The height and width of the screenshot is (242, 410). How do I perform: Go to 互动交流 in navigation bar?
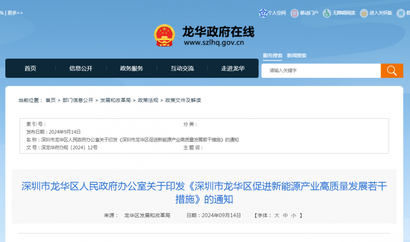(182, 68)
